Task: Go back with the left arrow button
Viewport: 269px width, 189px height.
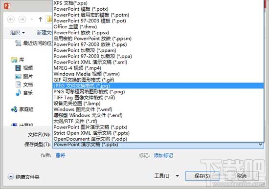Action: 11,19
